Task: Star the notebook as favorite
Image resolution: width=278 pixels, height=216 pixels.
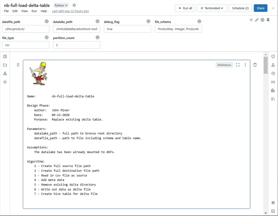Action: (74, 5)
